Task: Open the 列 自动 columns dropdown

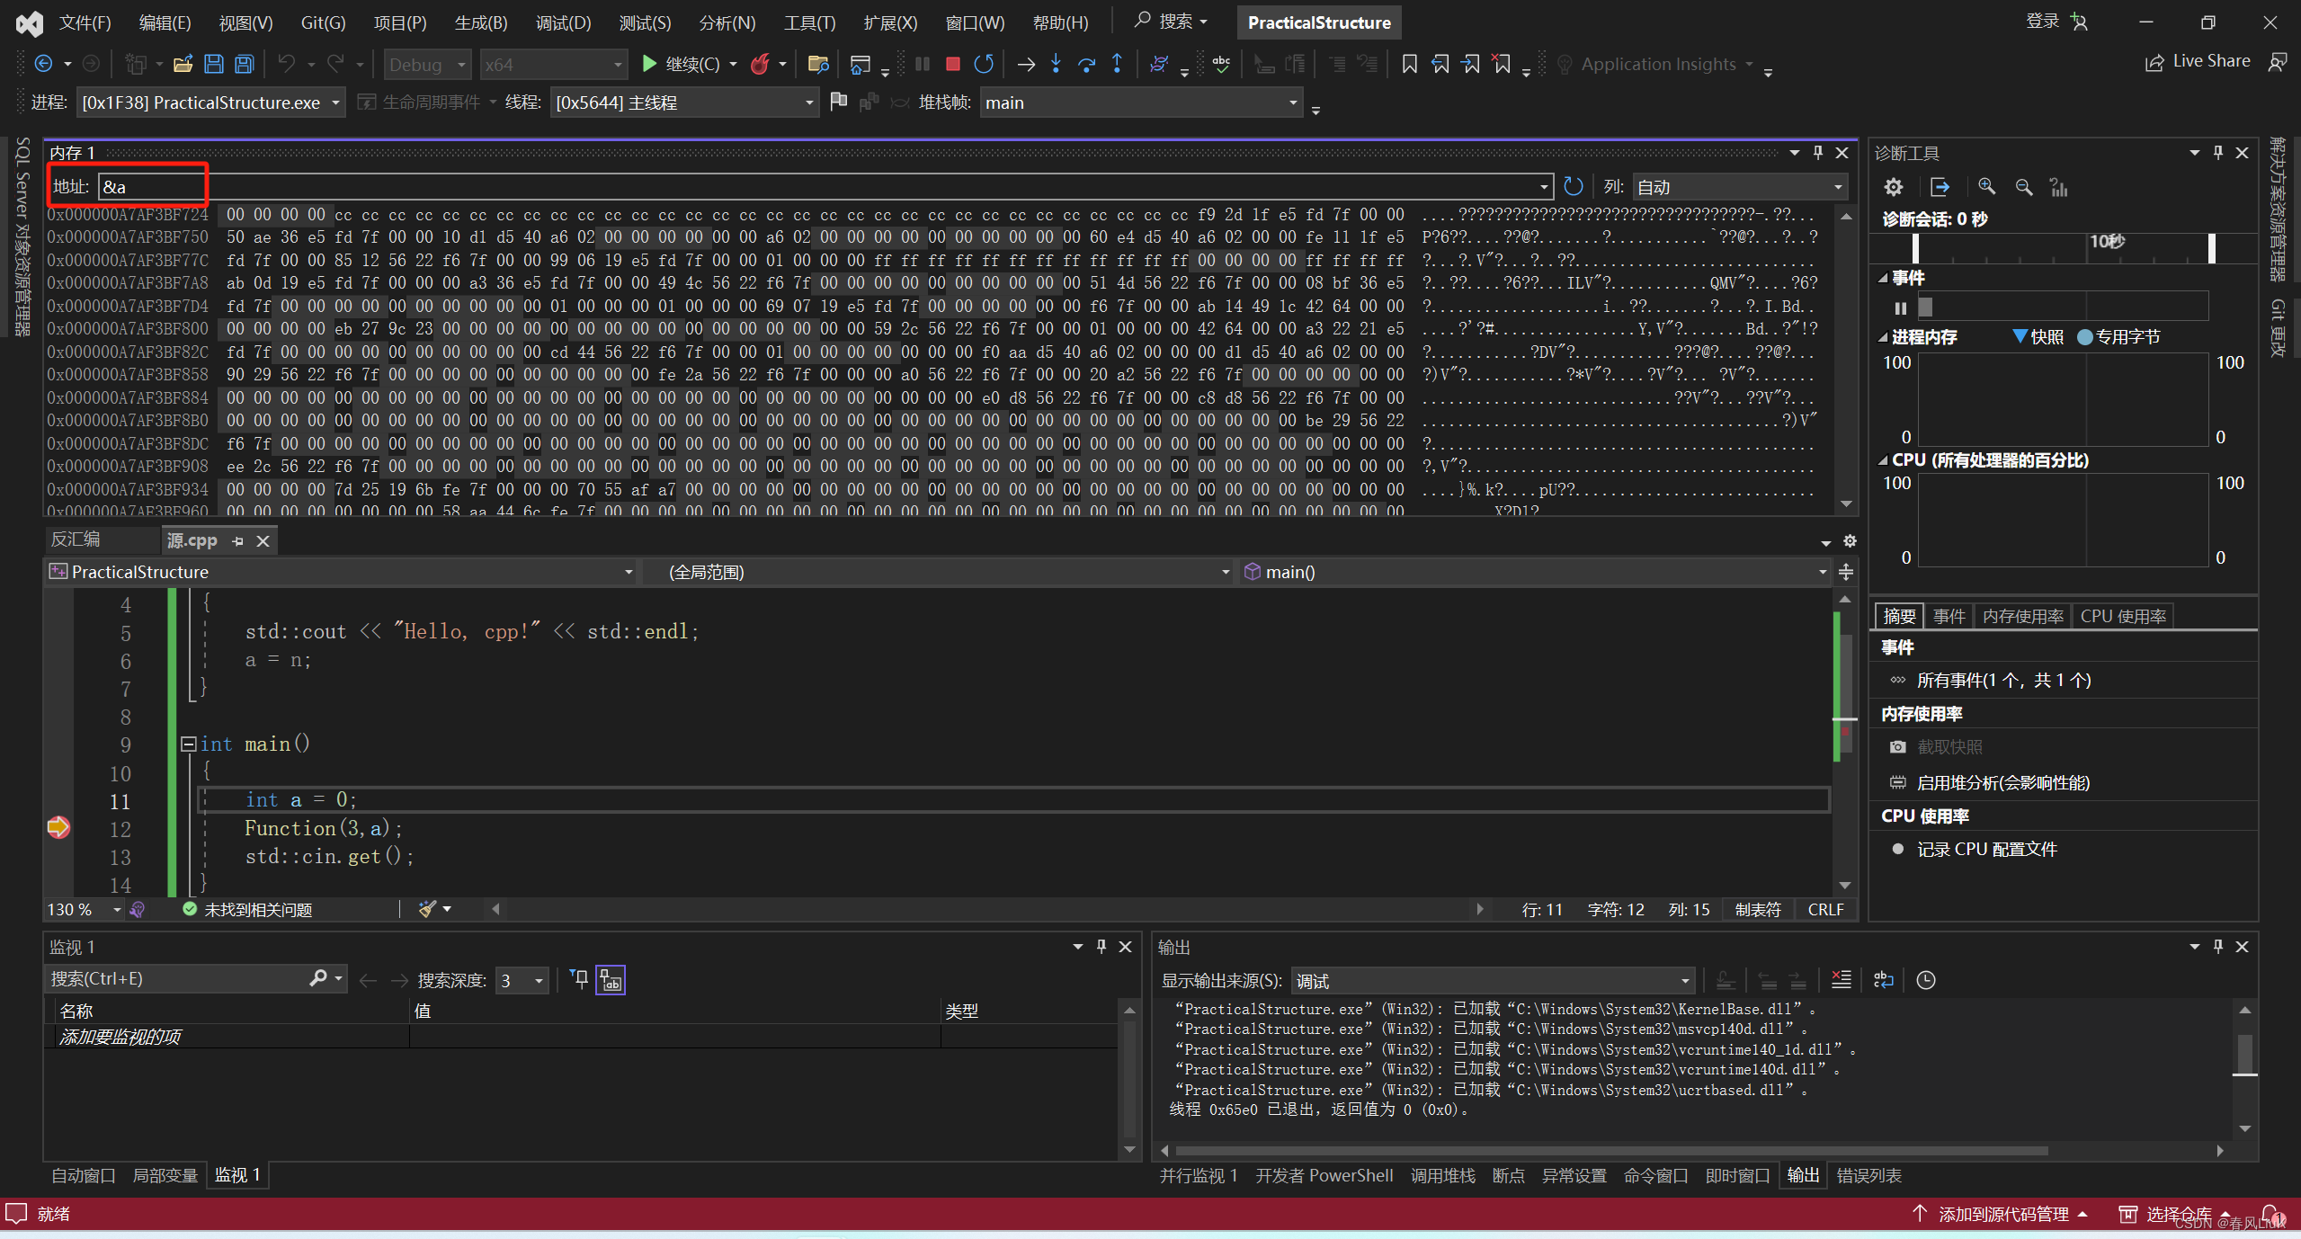Action: coord(1740,187)
